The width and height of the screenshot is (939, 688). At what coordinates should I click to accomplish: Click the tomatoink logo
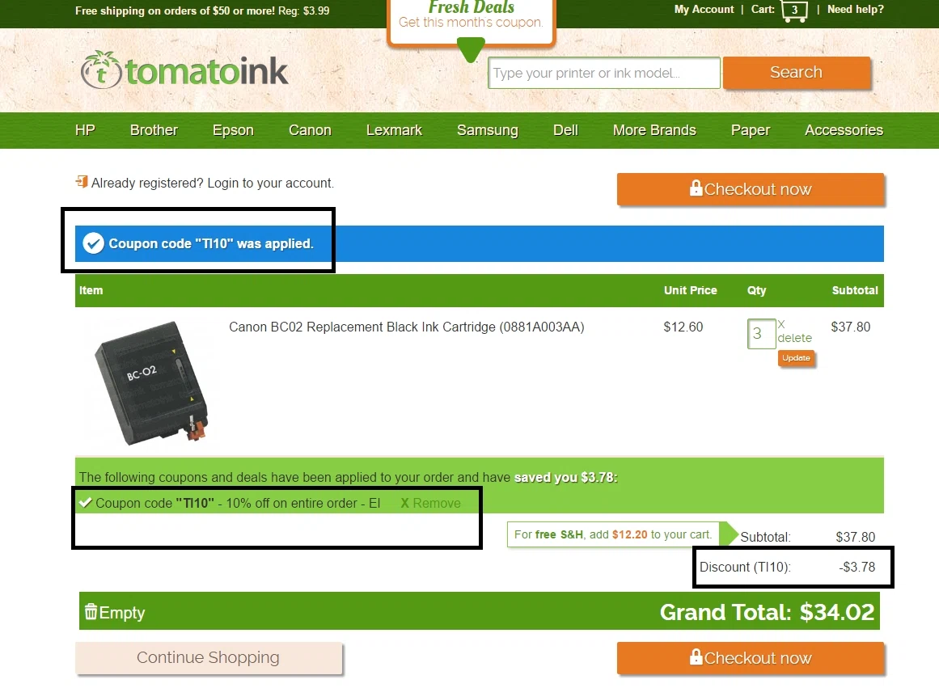pyautogui.click(x=184, y=70)
